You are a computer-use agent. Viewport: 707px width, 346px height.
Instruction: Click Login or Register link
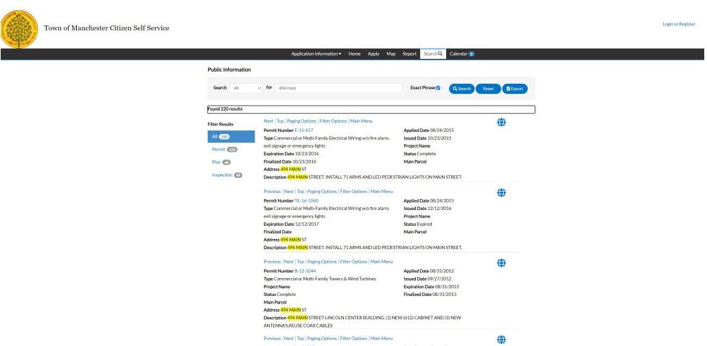coord(678,24)
